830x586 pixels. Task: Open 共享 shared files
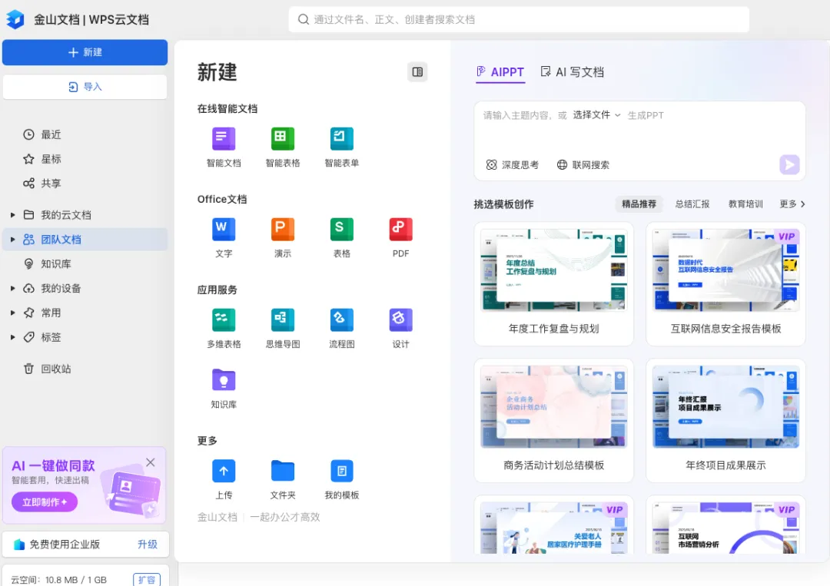click(x=85, y=183)
